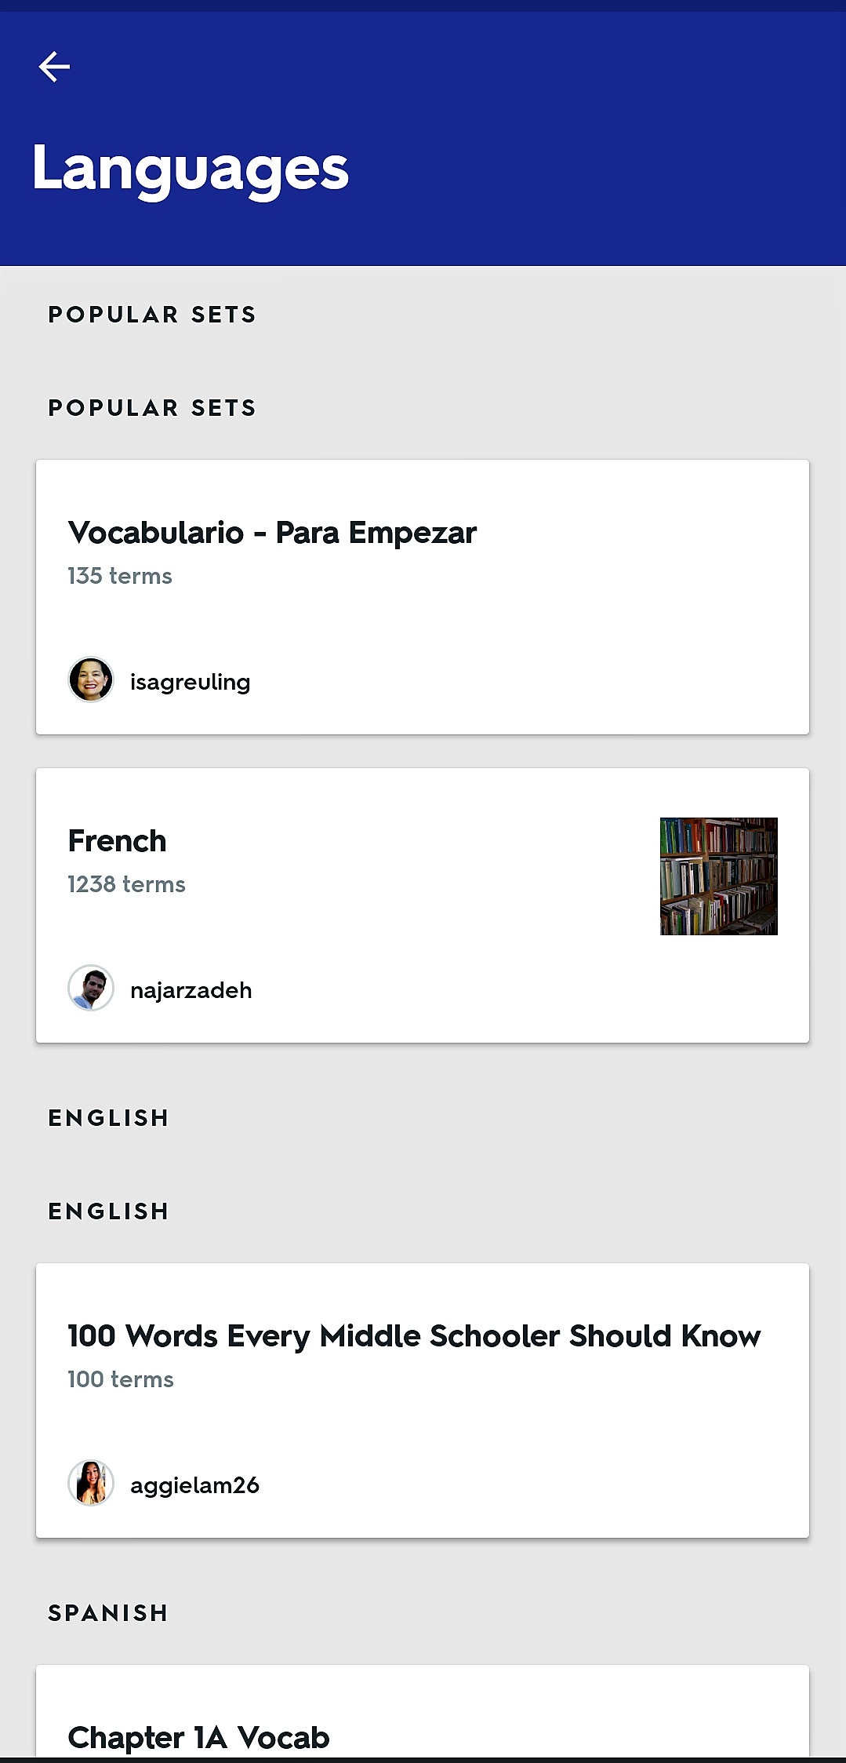Tap the 135 terms count label
Screen dimensions: 846x1763
(119, 575)
